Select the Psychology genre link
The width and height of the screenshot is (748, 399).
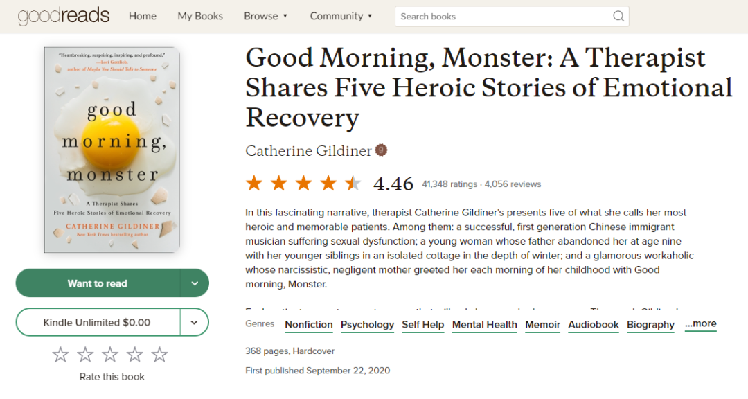pyautogui.click(x=367, y=324)
